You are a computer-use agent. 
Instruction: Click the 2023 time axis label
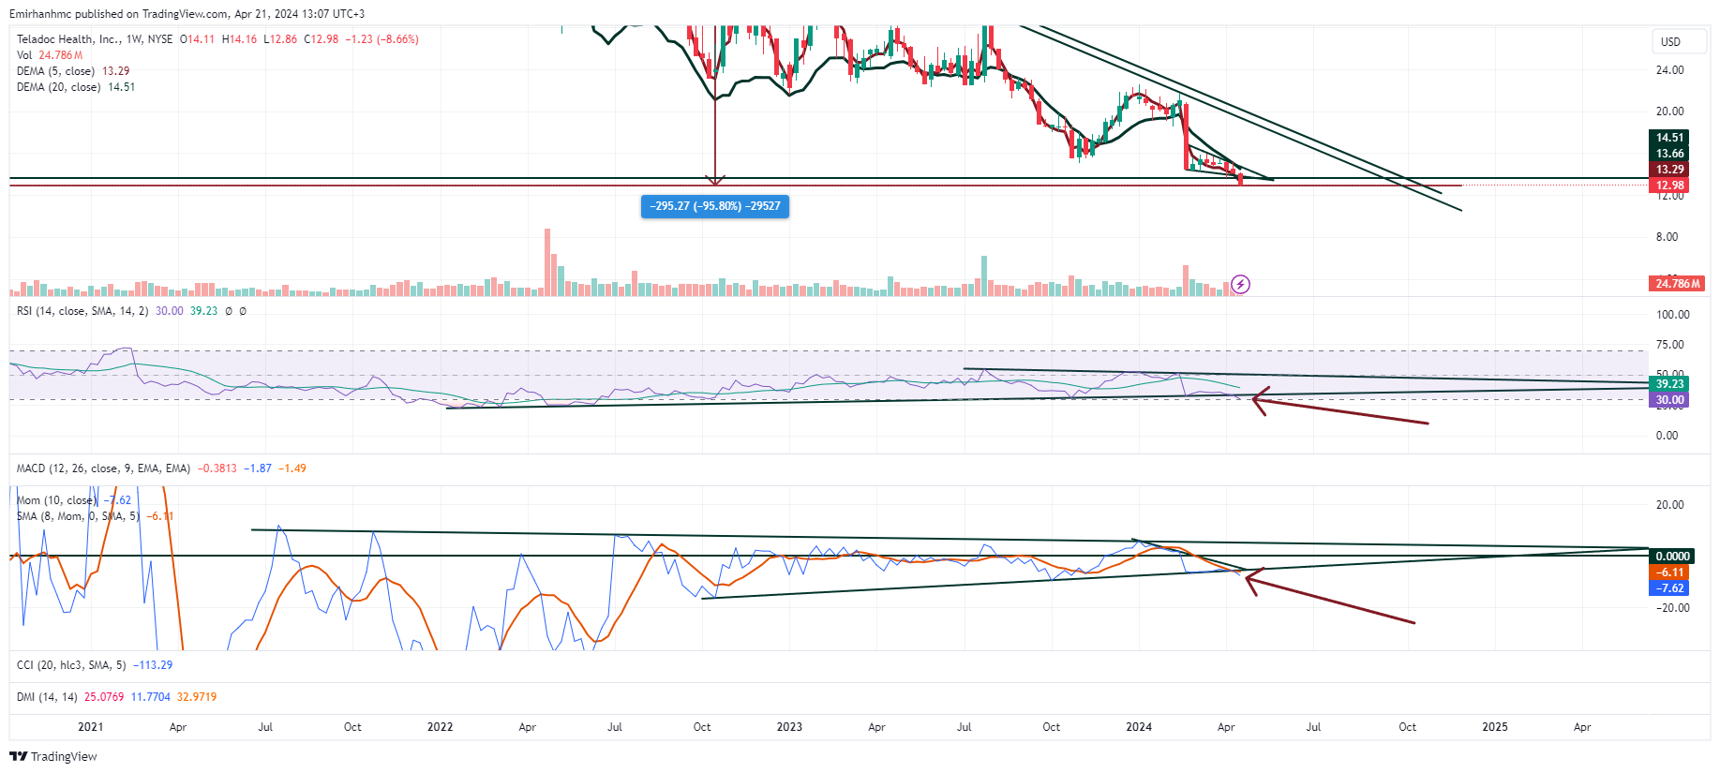click(789, 727)
